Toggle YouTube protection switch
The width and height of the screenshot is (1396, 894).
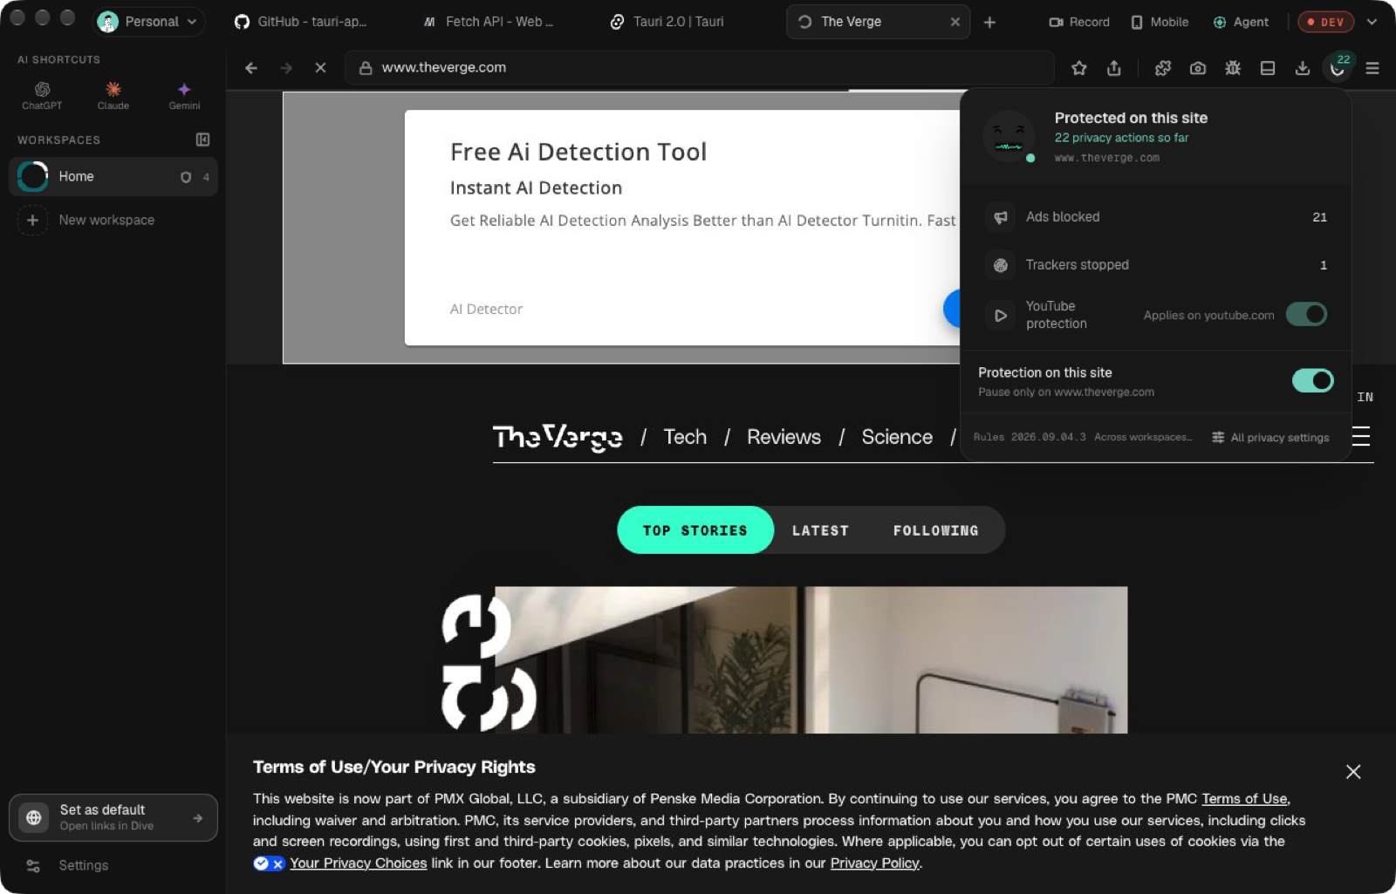(x=1306, y=314)
